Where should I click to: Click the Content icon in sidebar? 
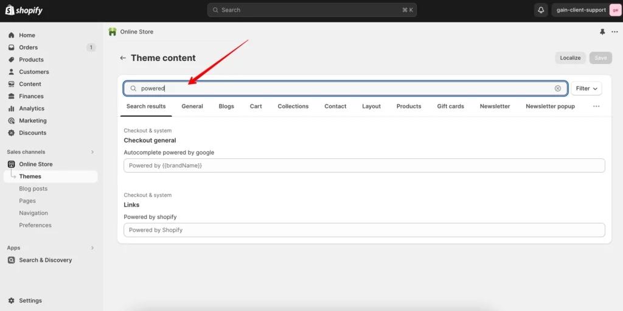[x=11, y=84]
